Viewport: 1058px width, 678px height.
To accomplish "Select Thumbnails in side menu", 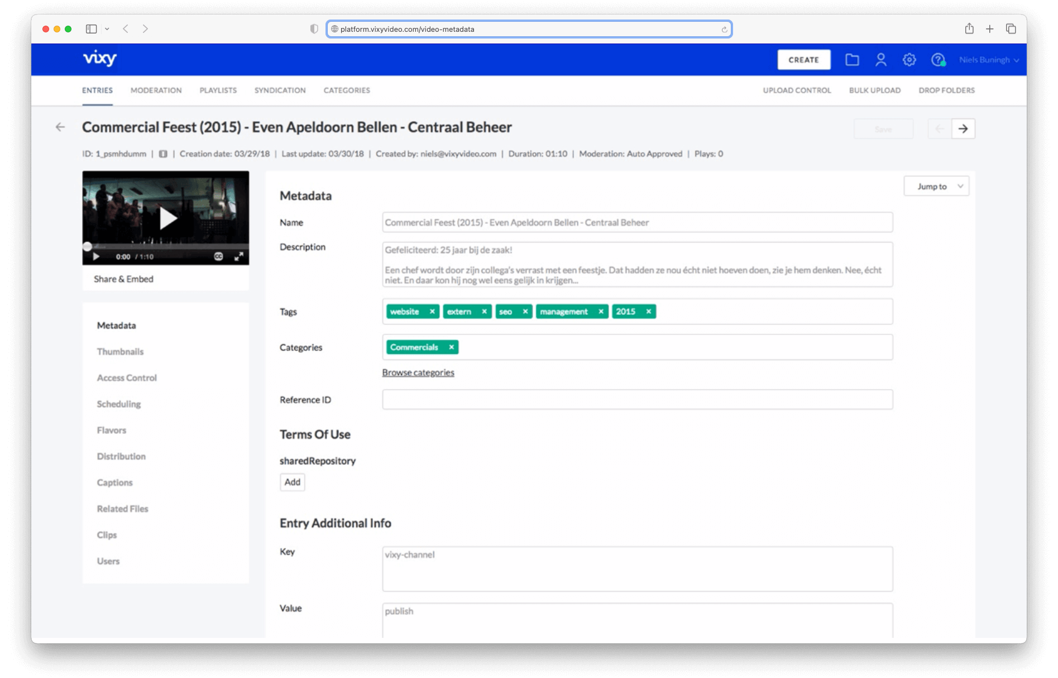I will point(120,352).
